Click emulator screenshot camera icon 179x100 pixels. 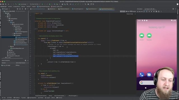tap(156, 11)
